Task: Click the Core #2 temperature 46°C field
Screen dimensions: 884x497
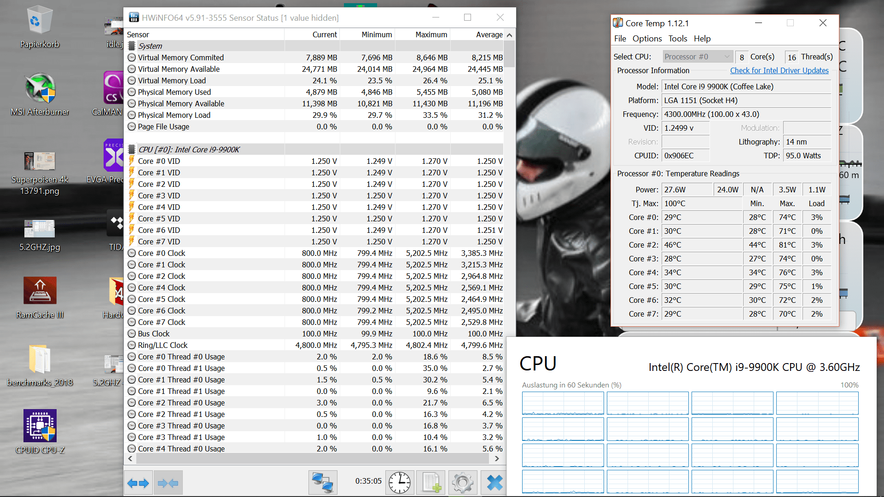Action: [x=702, y=245]
